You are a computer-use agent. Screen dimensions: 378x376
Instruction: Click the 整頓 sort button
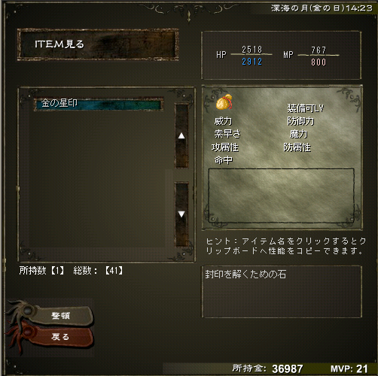click(x=62, y=315)
